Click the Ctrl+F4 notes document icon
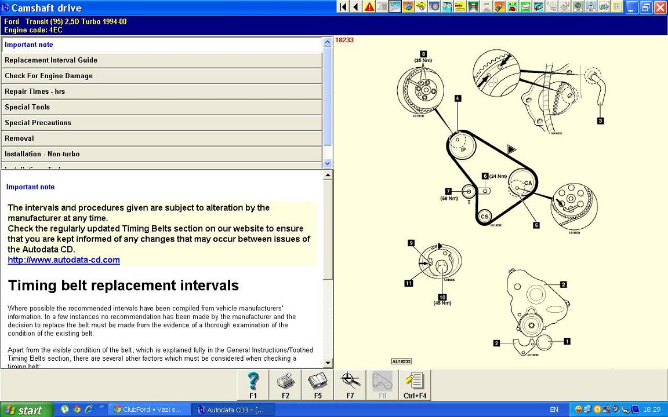The image size is (668, 417). pos(415,385)
